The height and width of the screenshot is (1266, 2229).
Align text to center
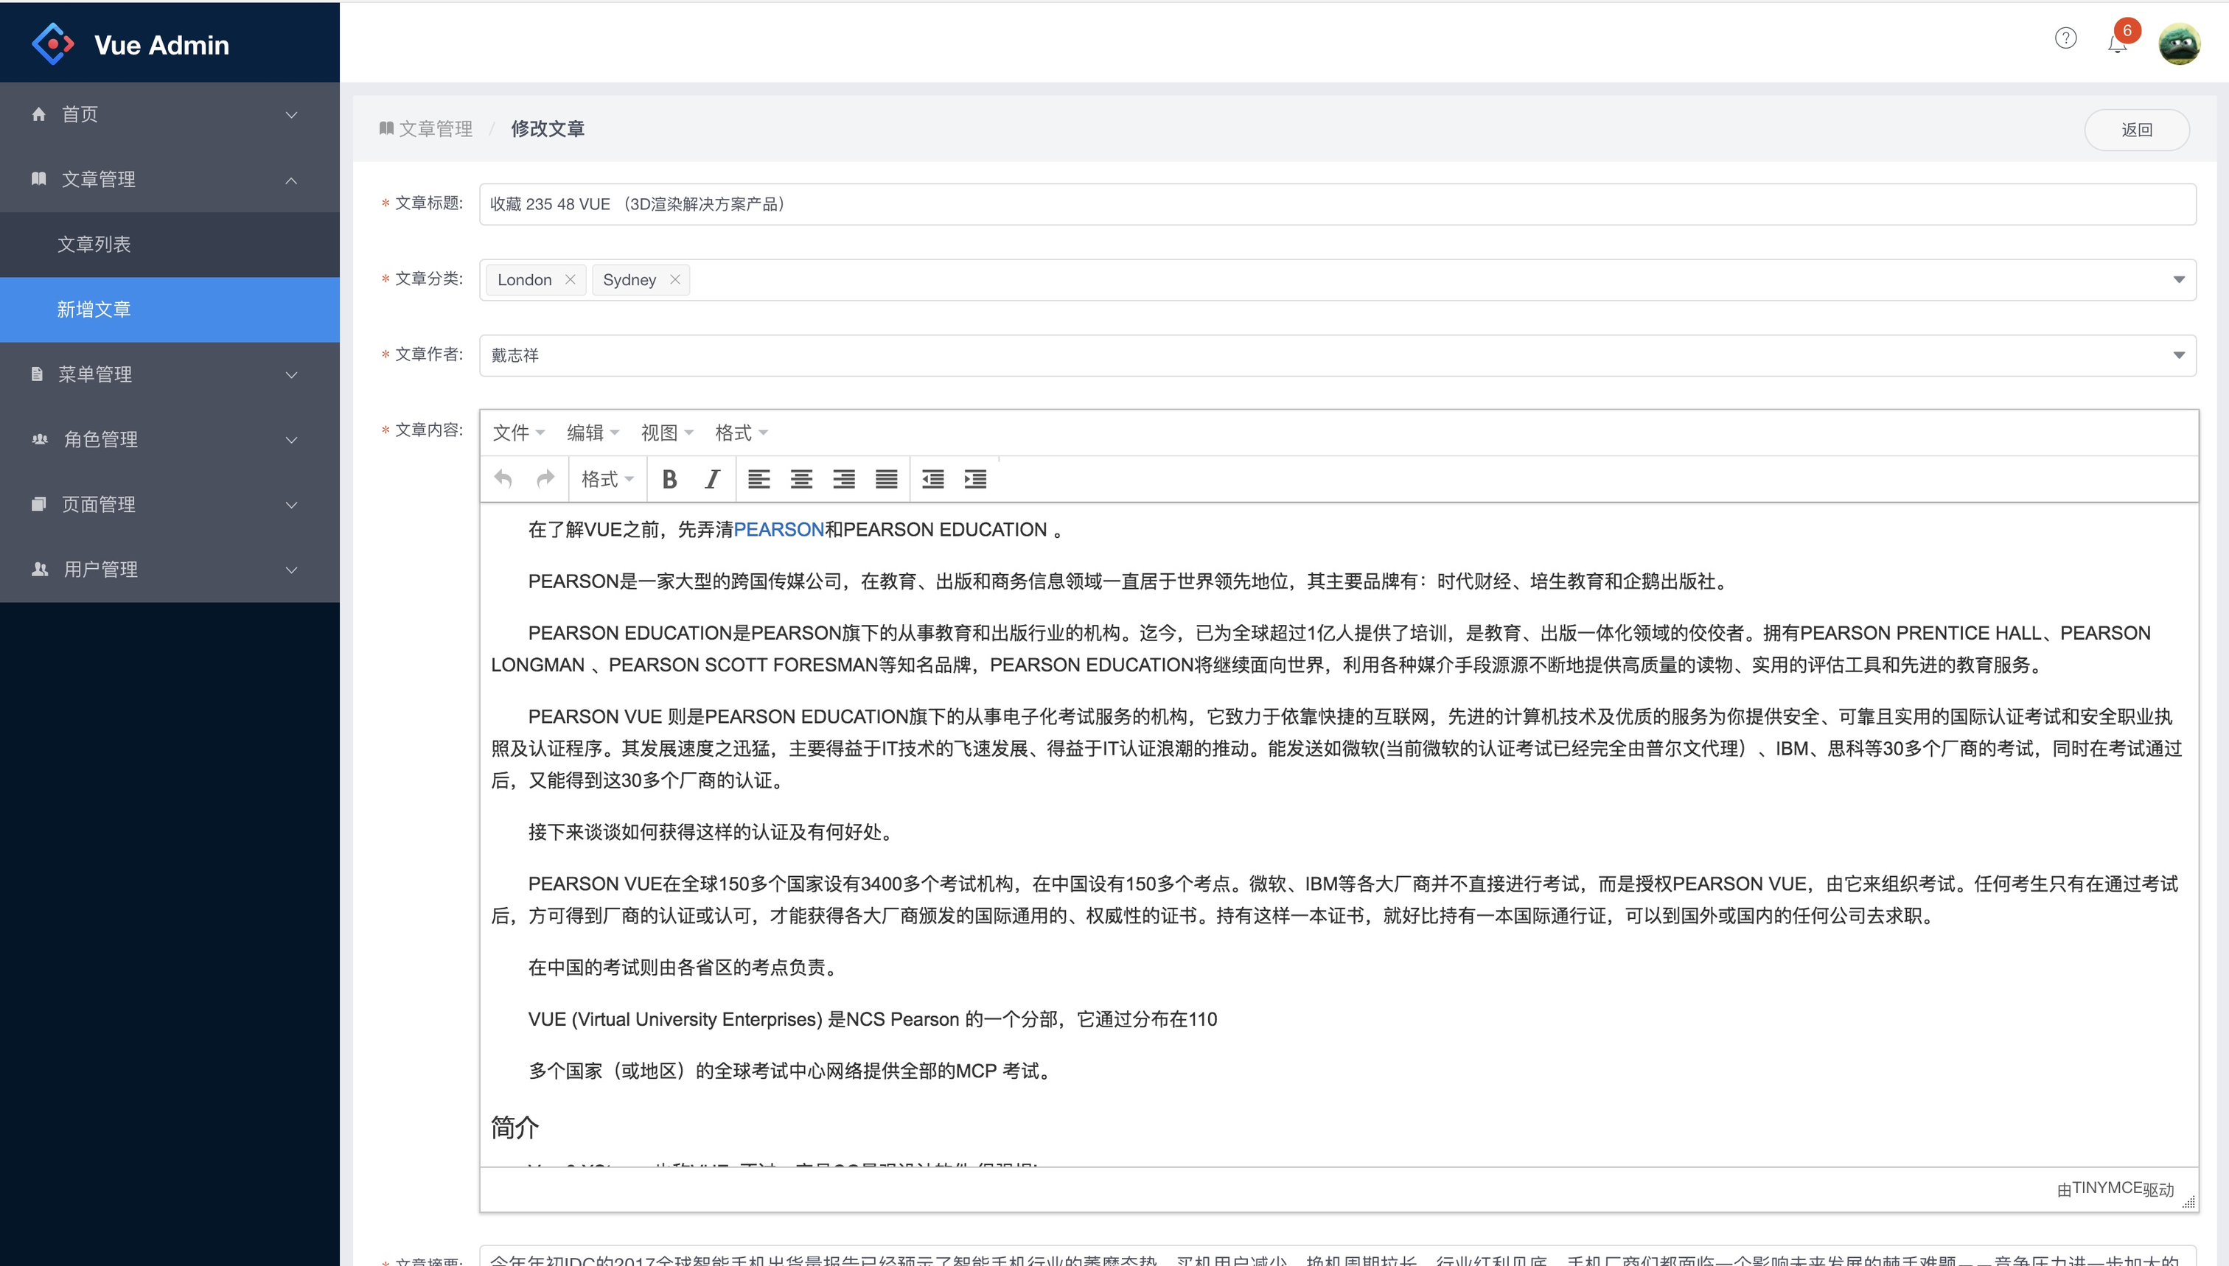tap(801, 479)
